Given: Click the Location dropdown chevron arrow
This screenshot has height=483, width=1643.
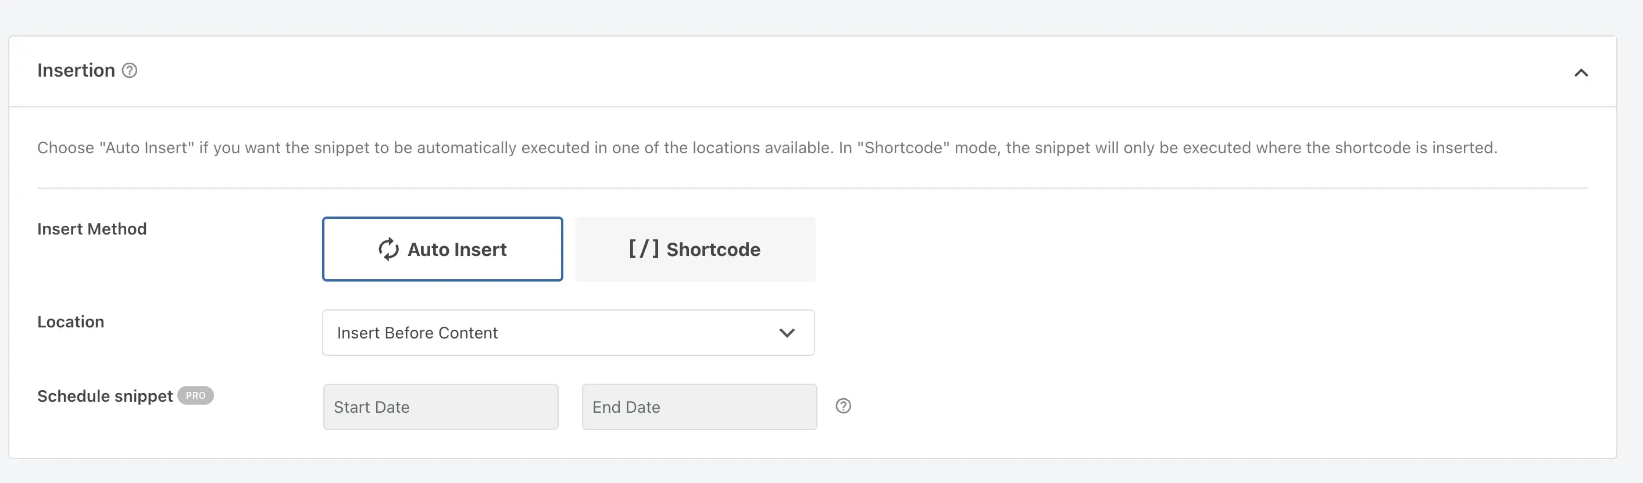Looking at the screenshot, I should pyautogui.click(x=787, y=333).
